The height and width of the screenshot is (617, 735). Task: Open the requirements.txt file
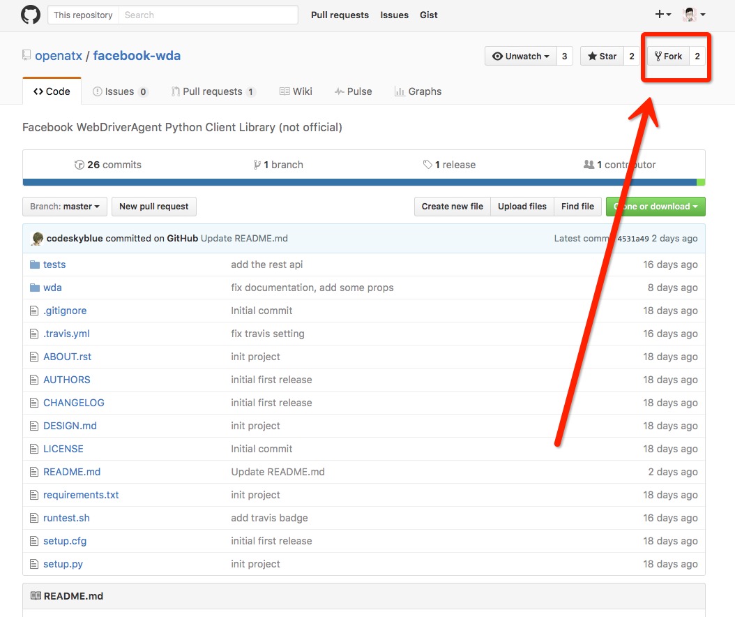pyautogui.click(x=81, y=495)
